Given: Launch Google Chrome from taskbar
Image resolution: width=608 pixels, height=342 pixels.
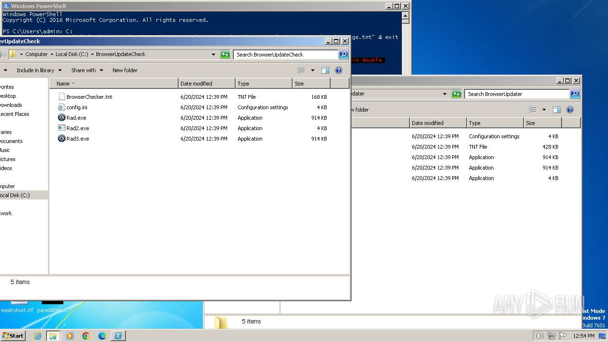Looking at the screenshot, I should [x=86, y=336].
